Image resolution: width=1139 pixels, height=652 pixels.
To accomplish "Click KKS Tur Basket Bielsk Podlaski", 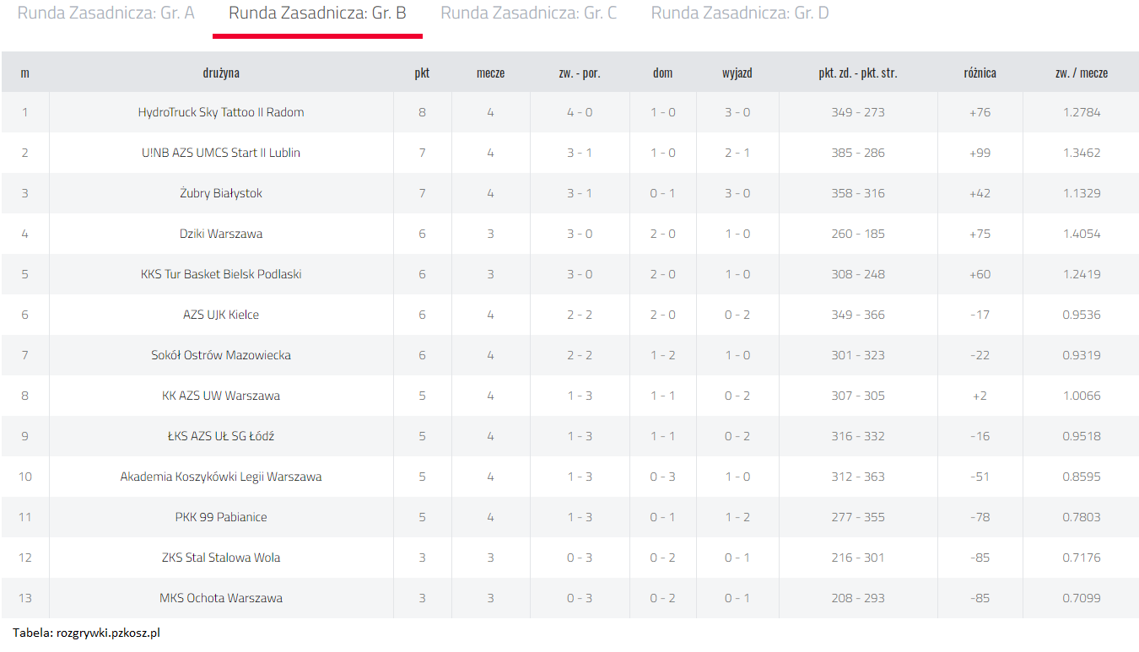I will (x=221, y=274).
